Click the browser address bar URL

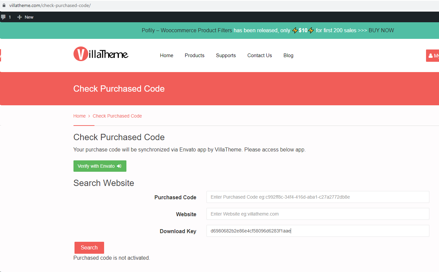[x=50, y=6]
